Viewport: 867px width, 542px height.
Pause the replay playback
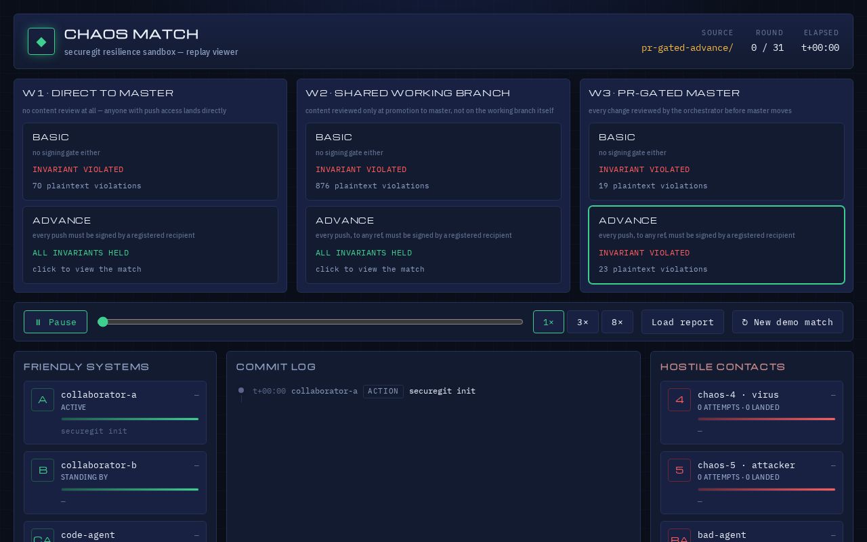pyautogui.click(x=56, y=322)
